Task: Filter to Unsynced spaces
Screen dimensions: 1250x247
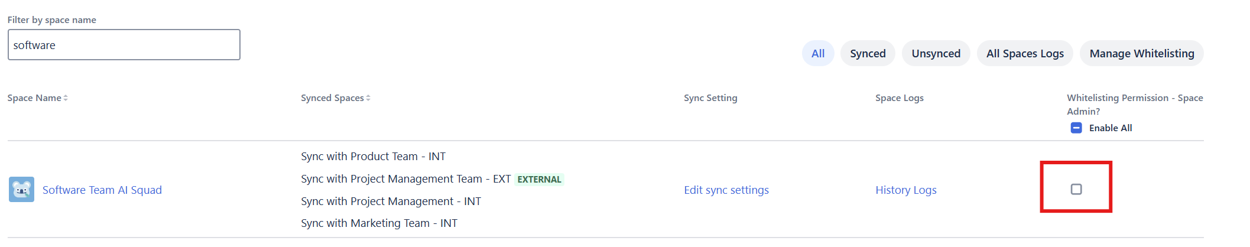Action: pos(936,54)
